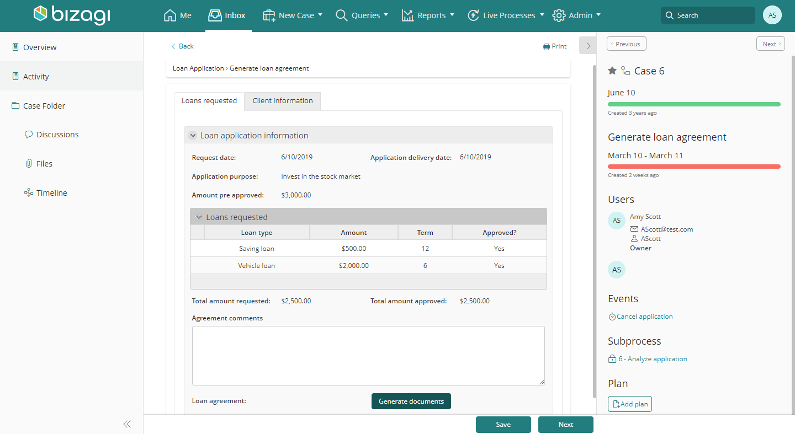Viewport: 795px width, 434px height.
Task: Click the Term column header
Action: tap(425, 233)
